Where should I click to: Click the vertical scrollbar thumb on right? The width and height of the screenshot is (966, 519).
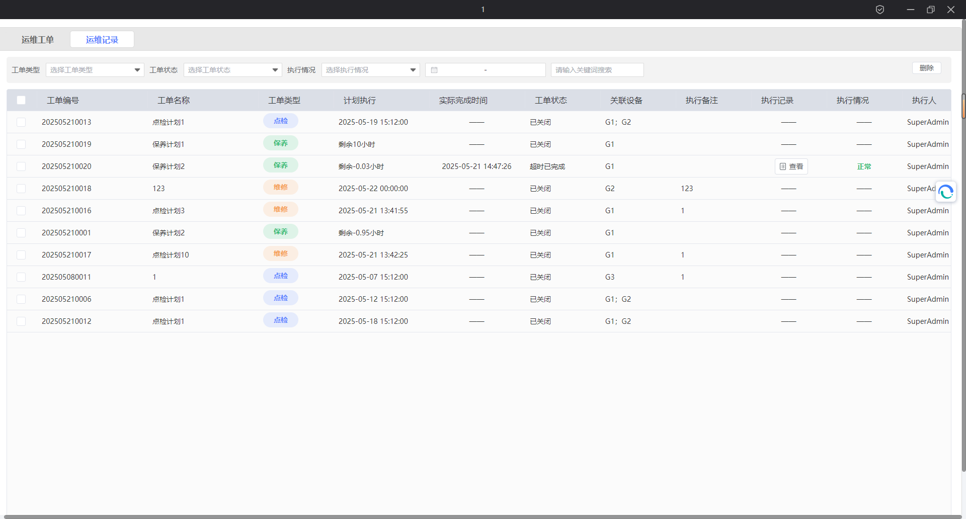[x=963, y=106]
